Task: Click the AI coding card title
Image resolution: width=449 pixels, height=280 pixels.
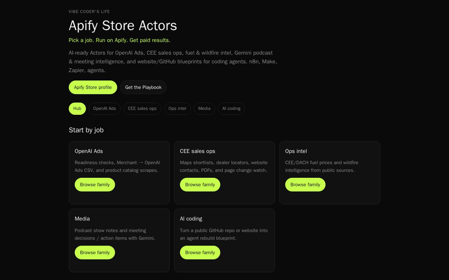Action: tap(191, 219)
